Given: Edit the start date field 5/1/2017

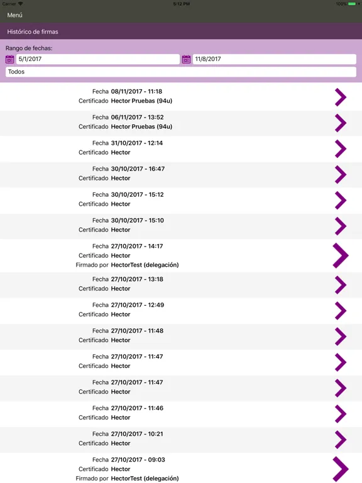Looking at the screenshot, I should pos(98,59).
